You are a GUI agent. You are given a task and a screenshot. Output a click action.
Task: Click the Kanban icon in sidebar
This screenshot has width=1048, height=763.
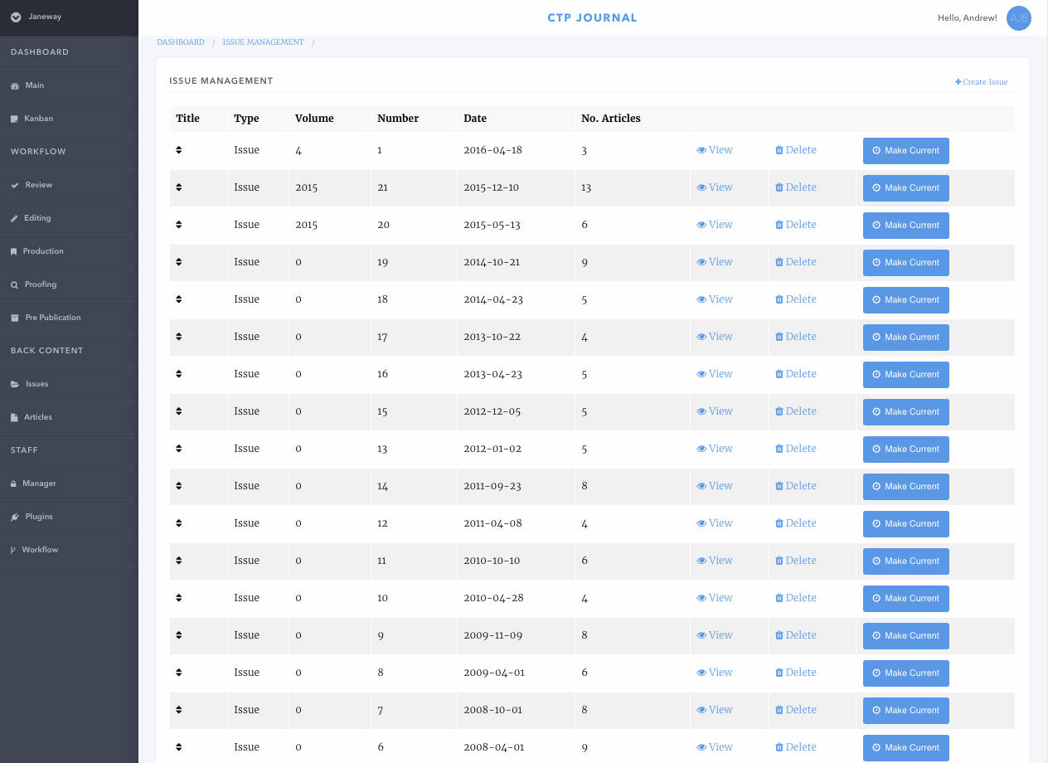(14, 119)
